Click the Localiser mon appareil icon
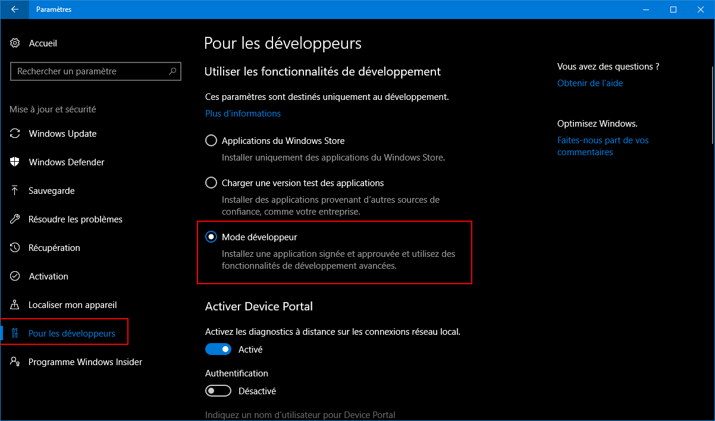 click(x=15, y=305)
